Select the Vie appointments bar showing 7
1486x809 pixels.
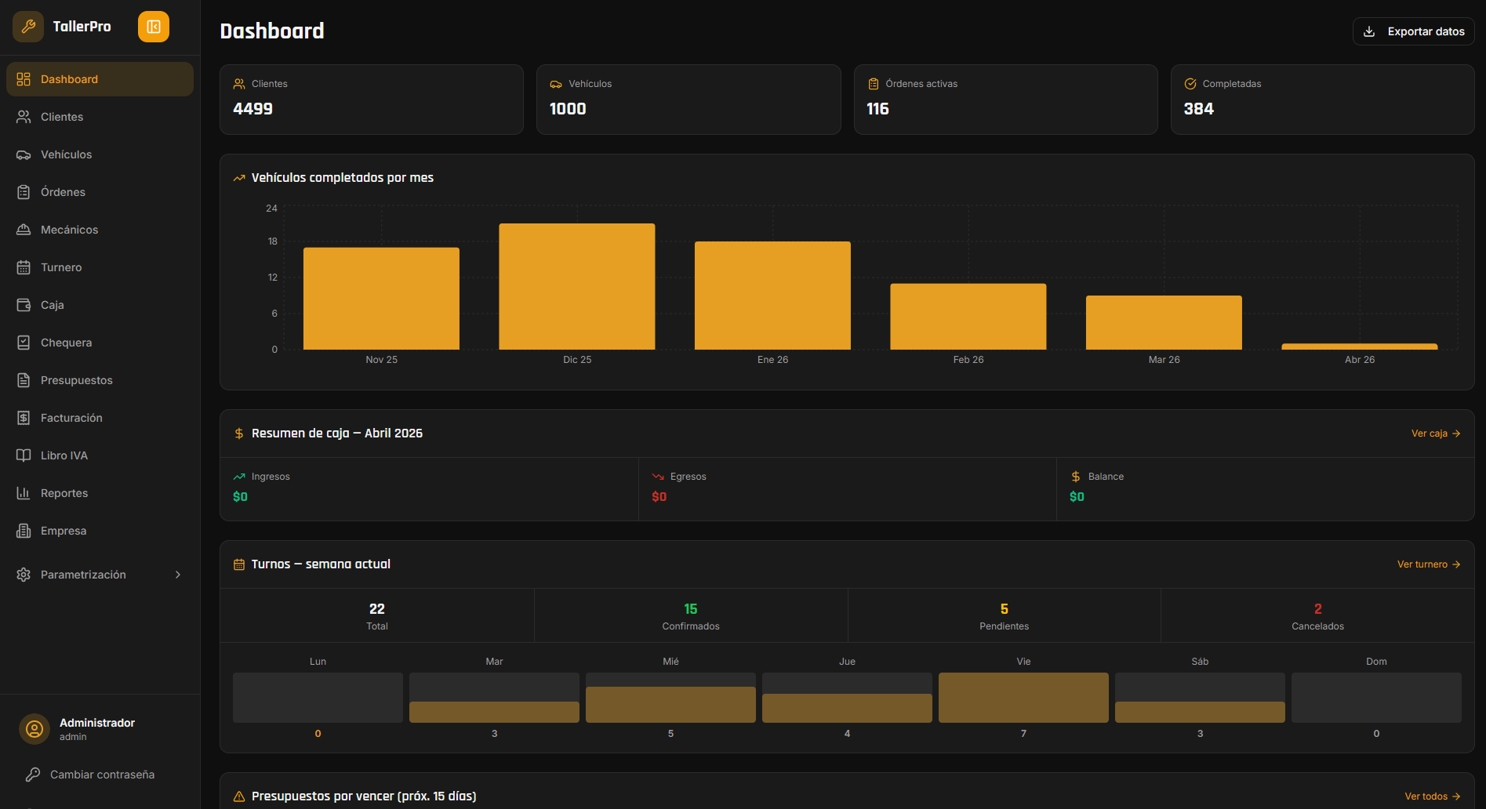click(1023, 698)
